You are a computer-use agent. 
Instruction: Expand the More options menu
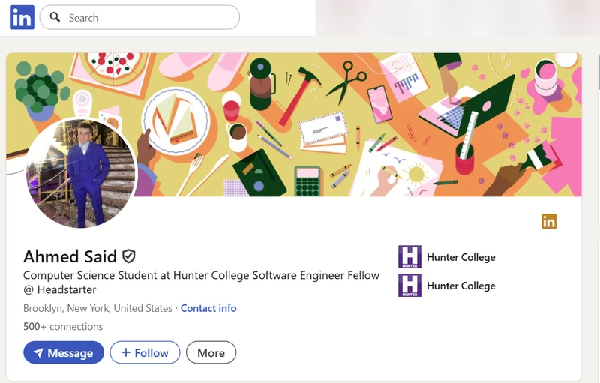point(211,352)
